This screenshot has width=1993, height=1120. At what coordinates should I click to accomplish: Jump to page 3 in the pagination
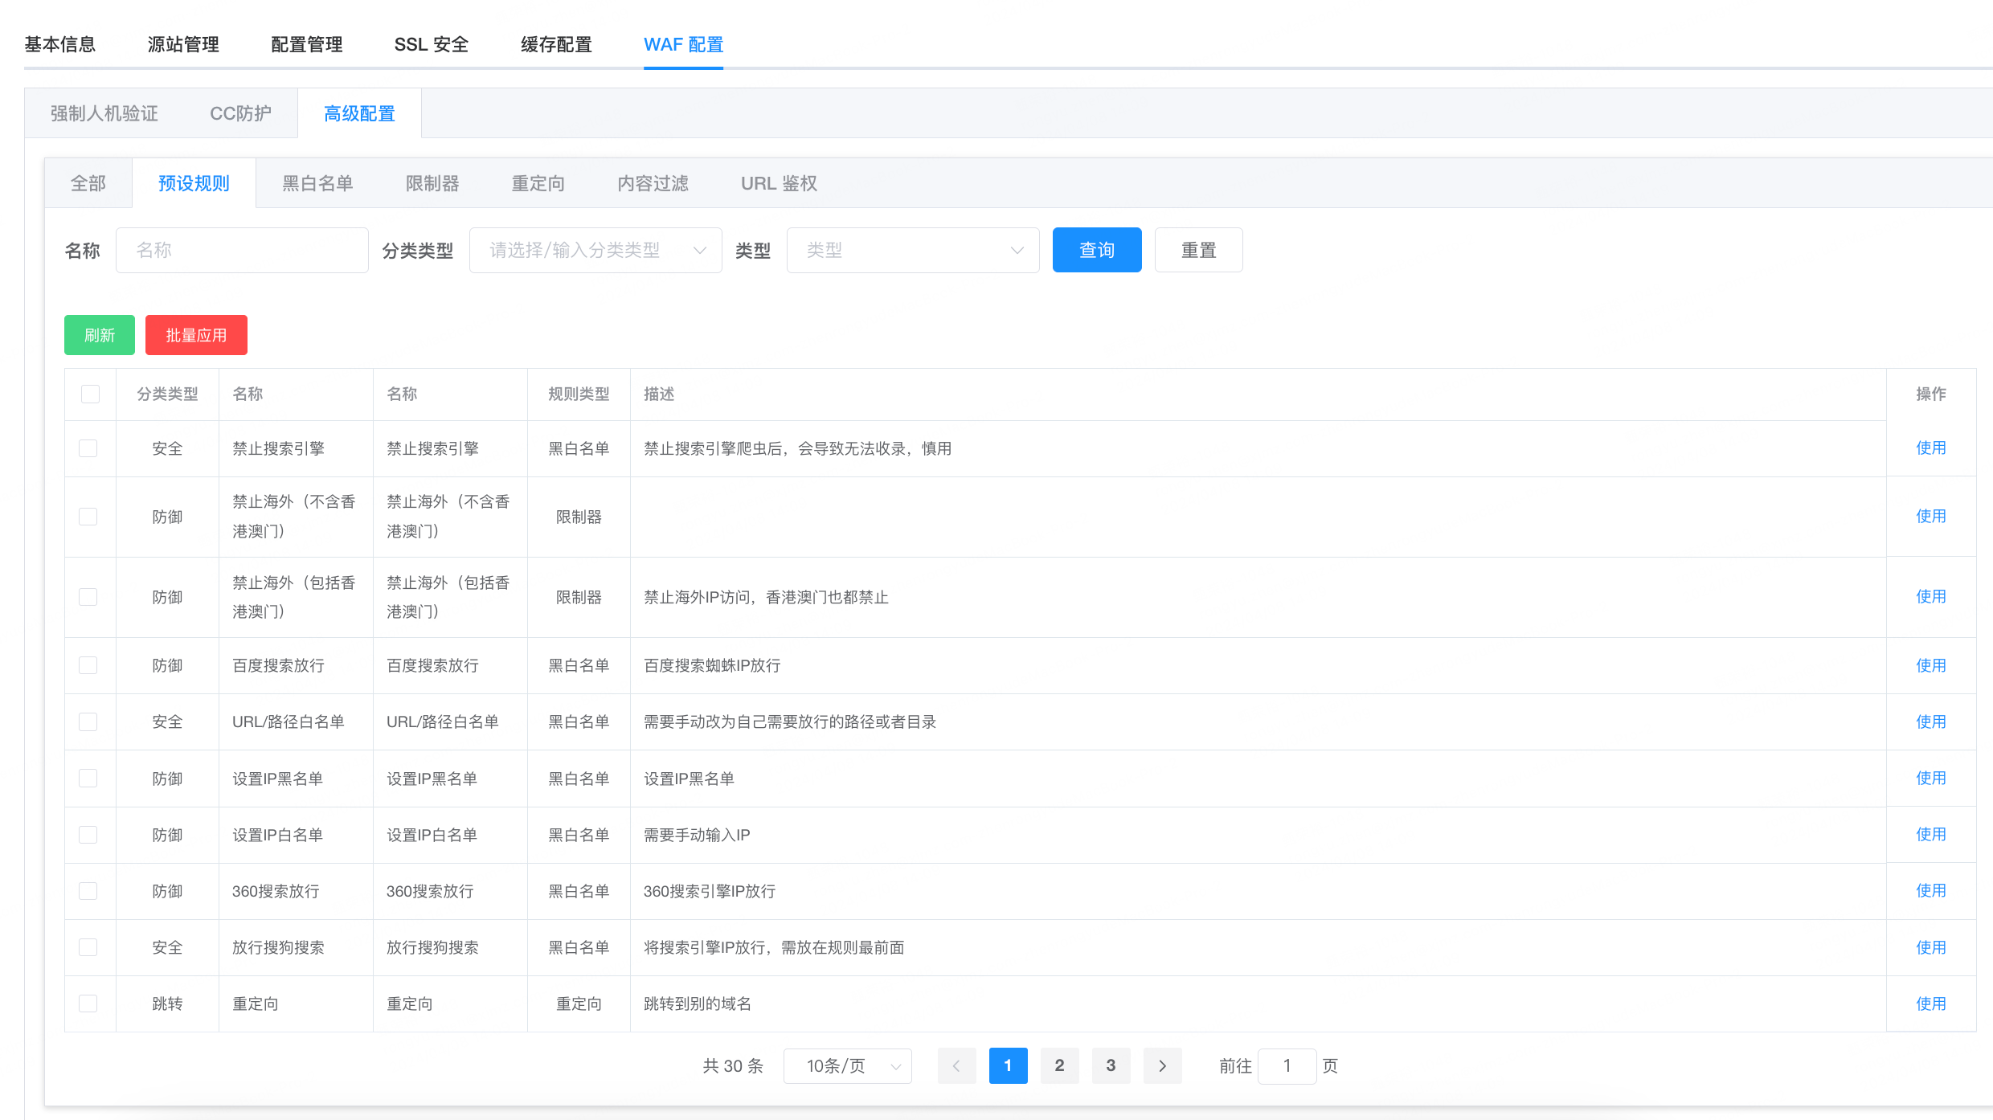pyautogui.click(x=1111, y=1065)
